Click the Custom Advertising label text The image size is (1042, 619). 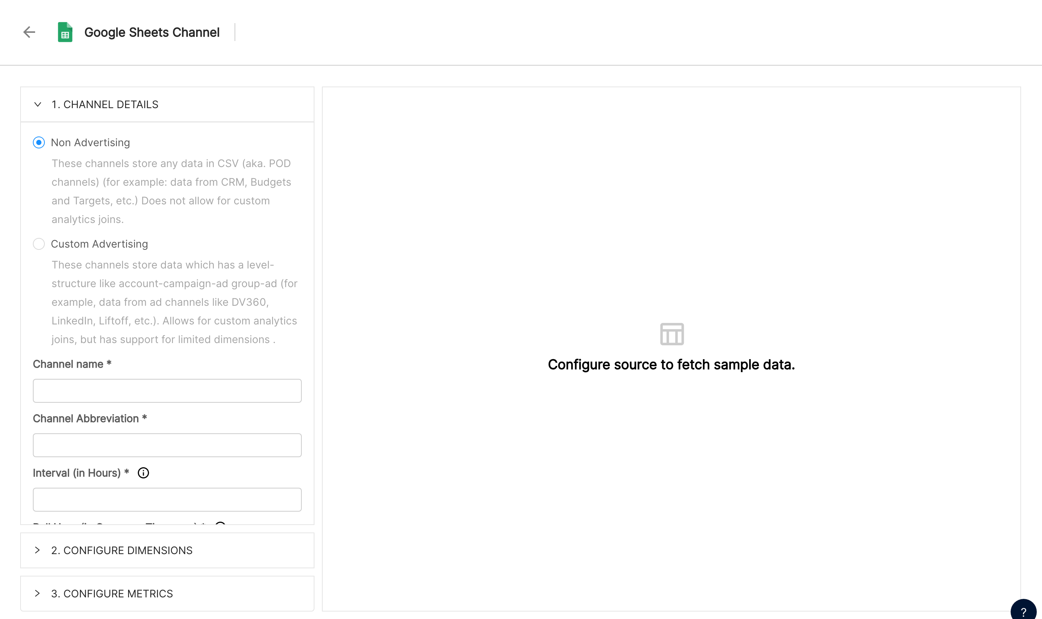click(99, 244)
